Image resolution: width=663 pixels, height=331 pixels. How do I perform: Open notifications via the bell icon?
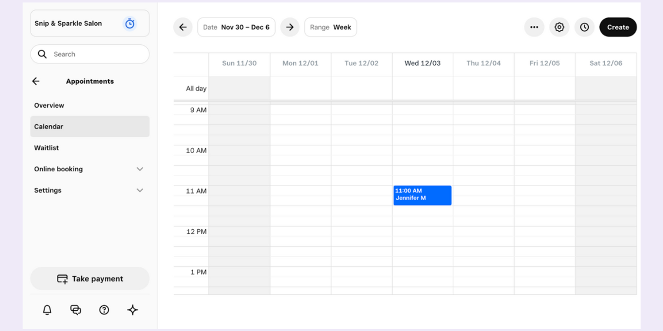coord(46,310)
